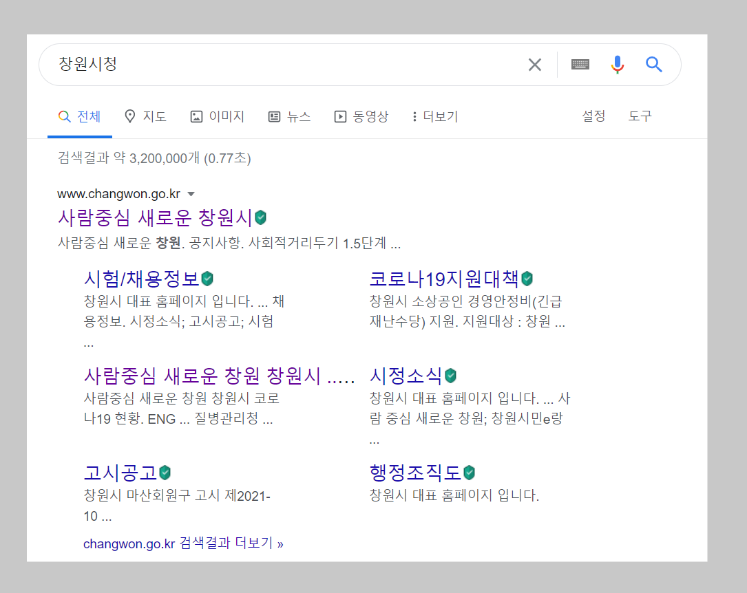Switch to the 동영상 tab

coord(361,116)
